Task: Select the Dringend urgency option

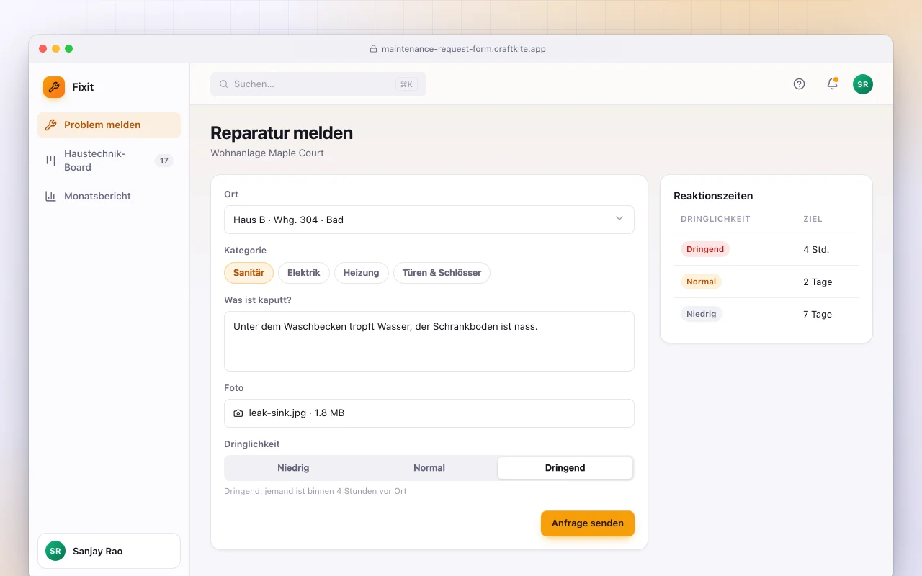Action: click(565, 468)
